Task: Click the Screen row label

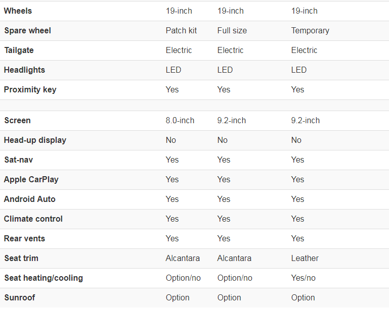Action: click(x=17, y=120)
